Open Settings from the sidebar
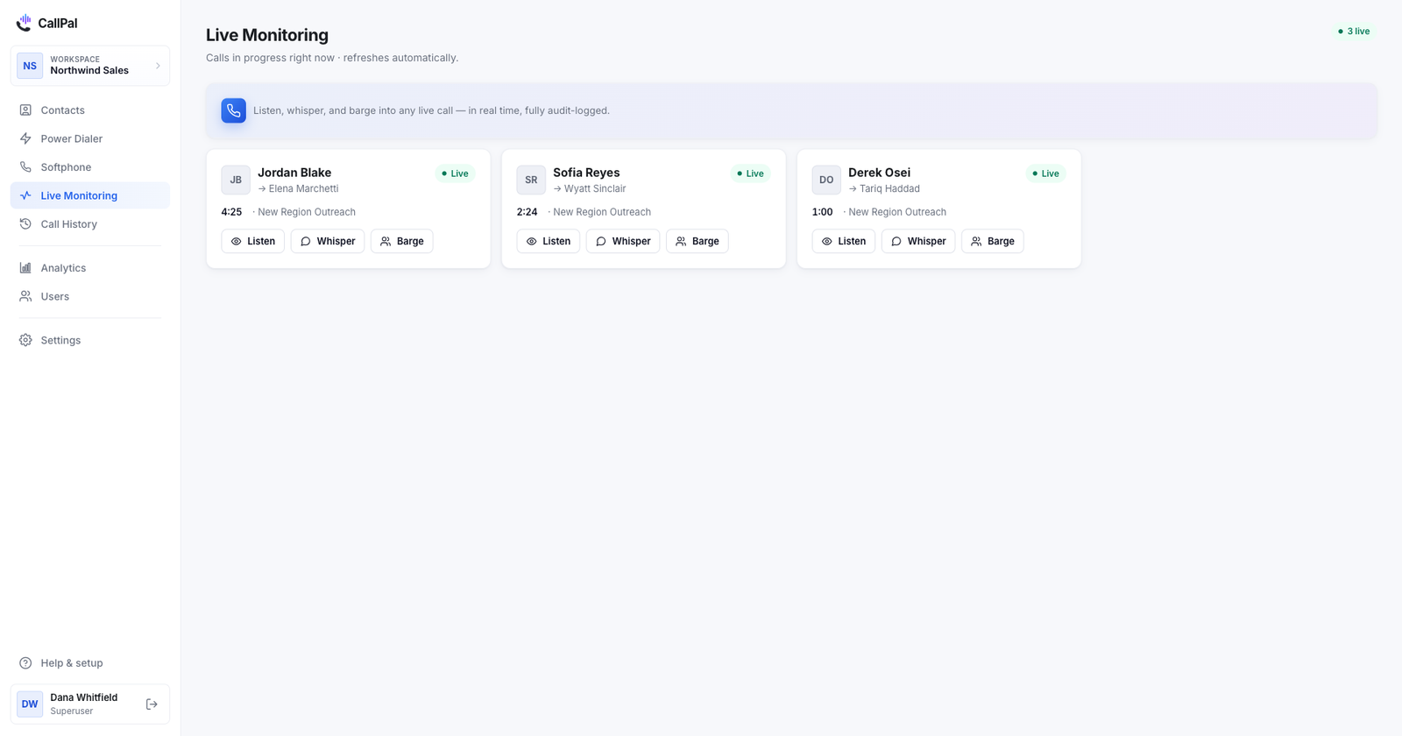The width and height of the screenshot is (1402, 736). pyautogui.click(x=90, y=340)
